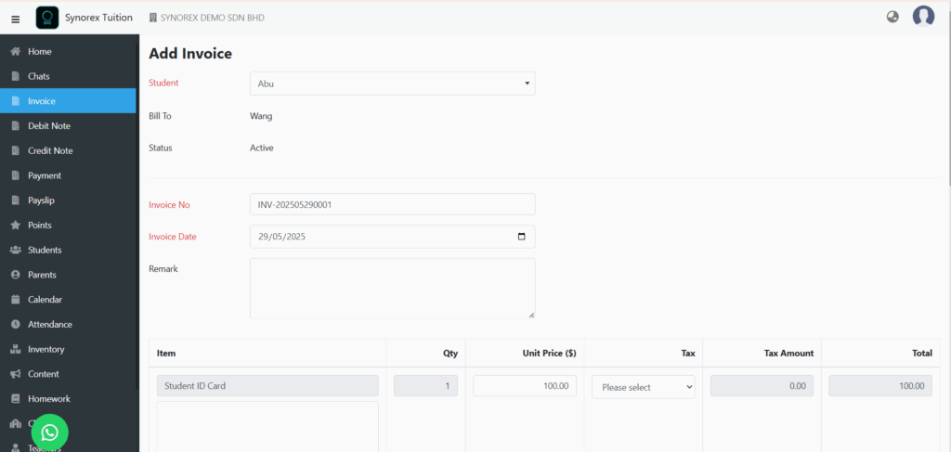
Task: Open the WhatsApp chat bubble
Action: coord(50,432)
